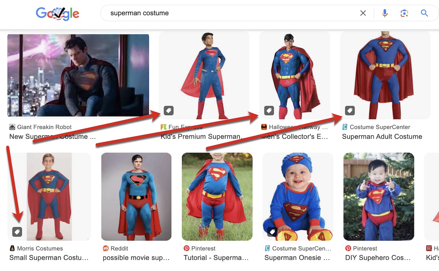Open 'Superman Adult Costume' title link
This screenshot has width=439, height=271.
pyautogui.click(x=382, y=137)
